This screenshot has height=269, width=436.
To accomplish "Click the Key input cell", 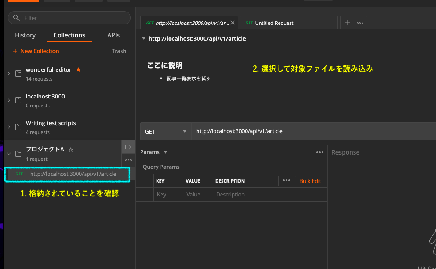I will click(168, 195).
